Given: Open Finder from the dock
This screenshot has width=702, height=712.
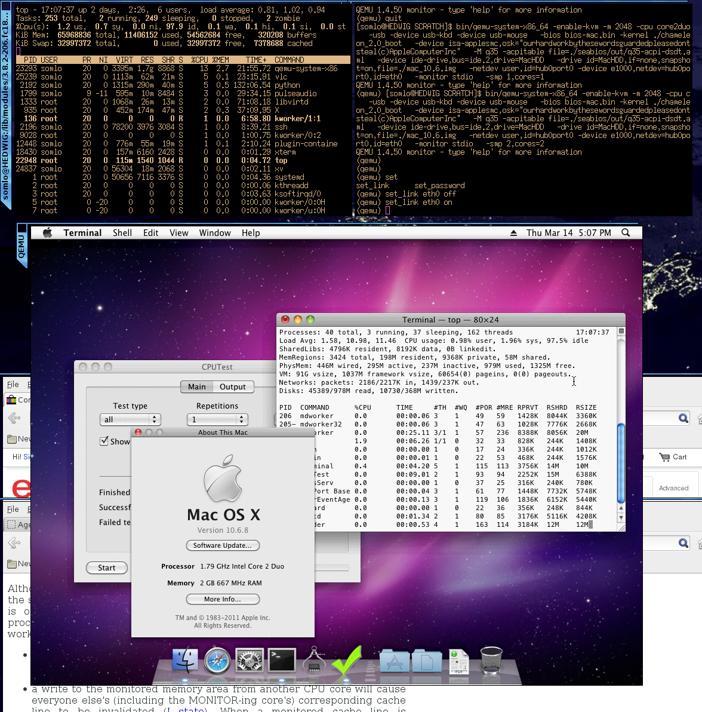Looking at the screenshot, I should pos(184,660).
